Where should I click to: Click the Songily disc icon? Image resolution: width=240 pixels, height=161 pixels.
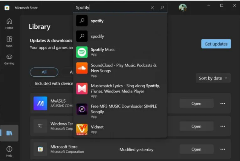pyautogui.click(x=82, y=109)
